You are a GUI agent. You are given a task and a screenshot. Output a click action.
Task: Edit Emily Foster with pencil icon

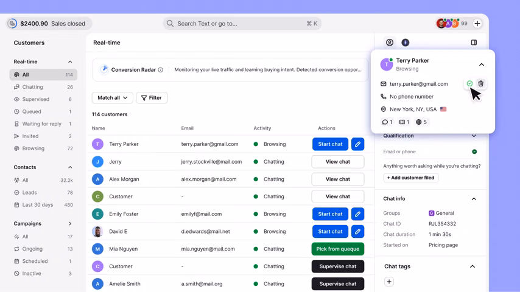click(x=357, y=214)
